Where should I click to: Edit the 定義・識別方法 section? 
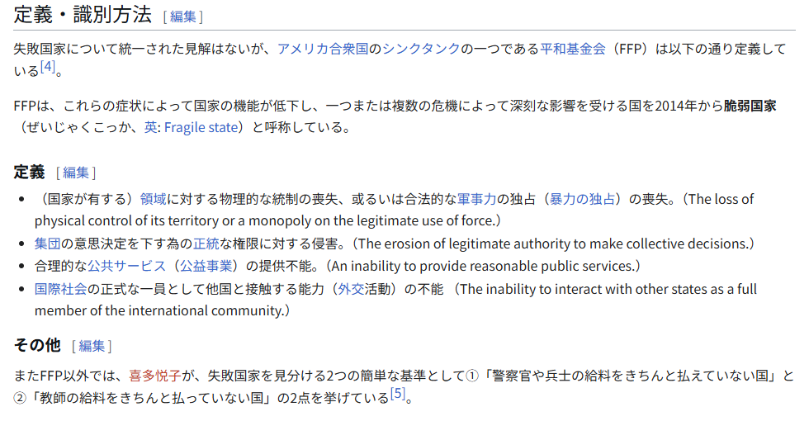click(x=182, y=17)
